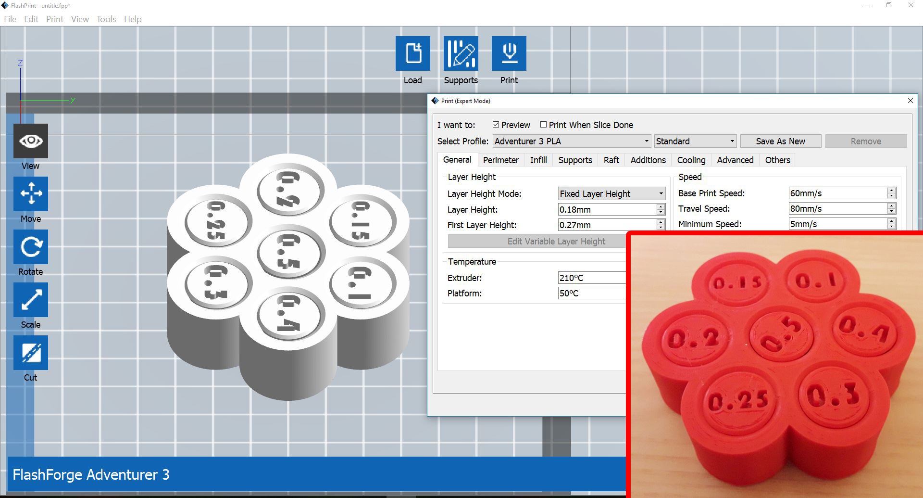Select the Rotate tool
This screenshot has height=498, width=923.
[x=30, y=247]
